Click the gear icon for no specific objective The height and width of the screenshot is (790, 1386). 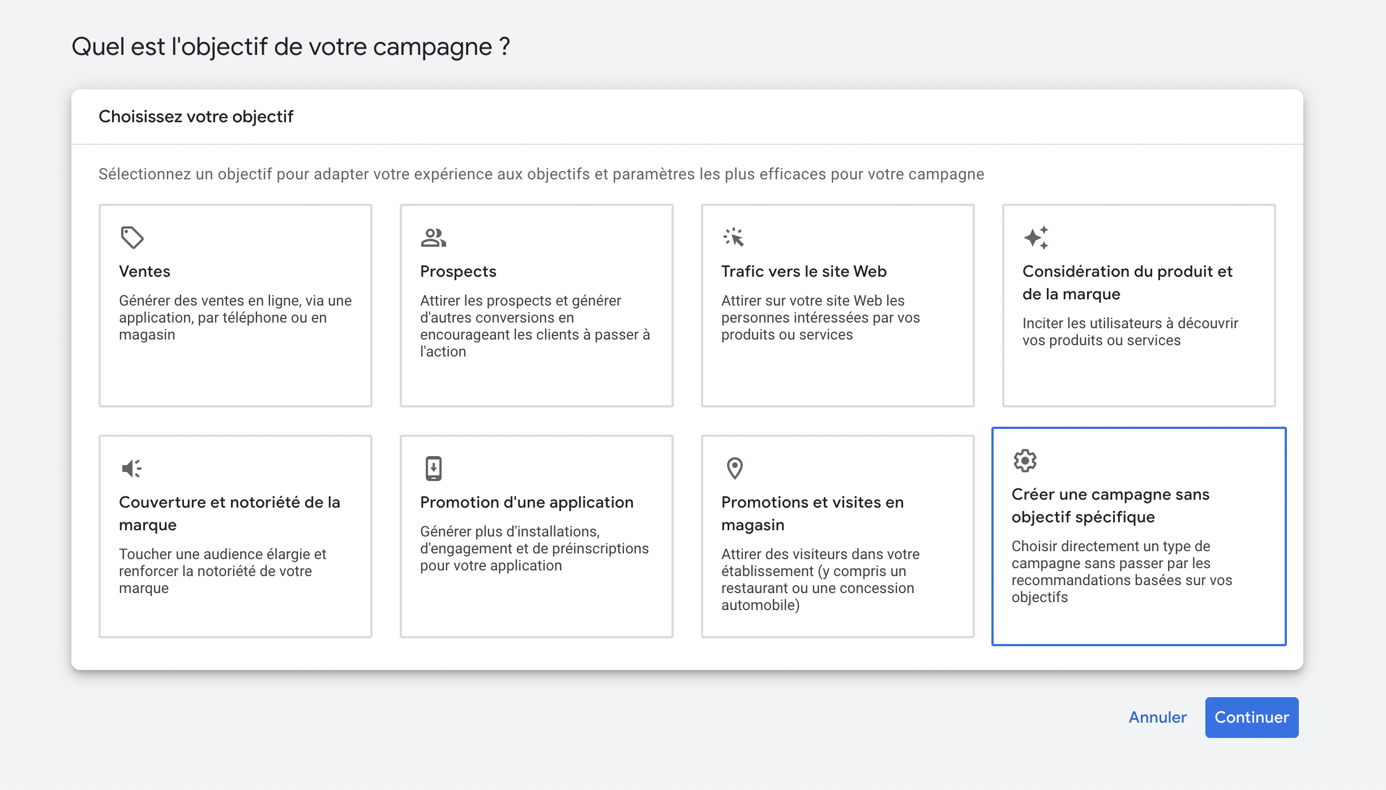[1025, 461]
